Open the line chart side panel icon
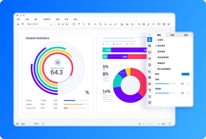Viewport: 206px width, 139px height. tap(150, 71)
